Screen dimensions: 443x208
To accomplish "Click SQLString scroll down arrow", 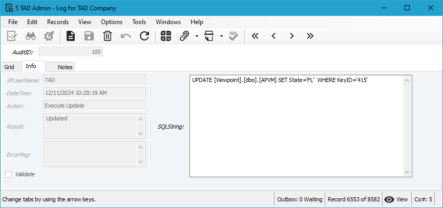I will (407, 172).
